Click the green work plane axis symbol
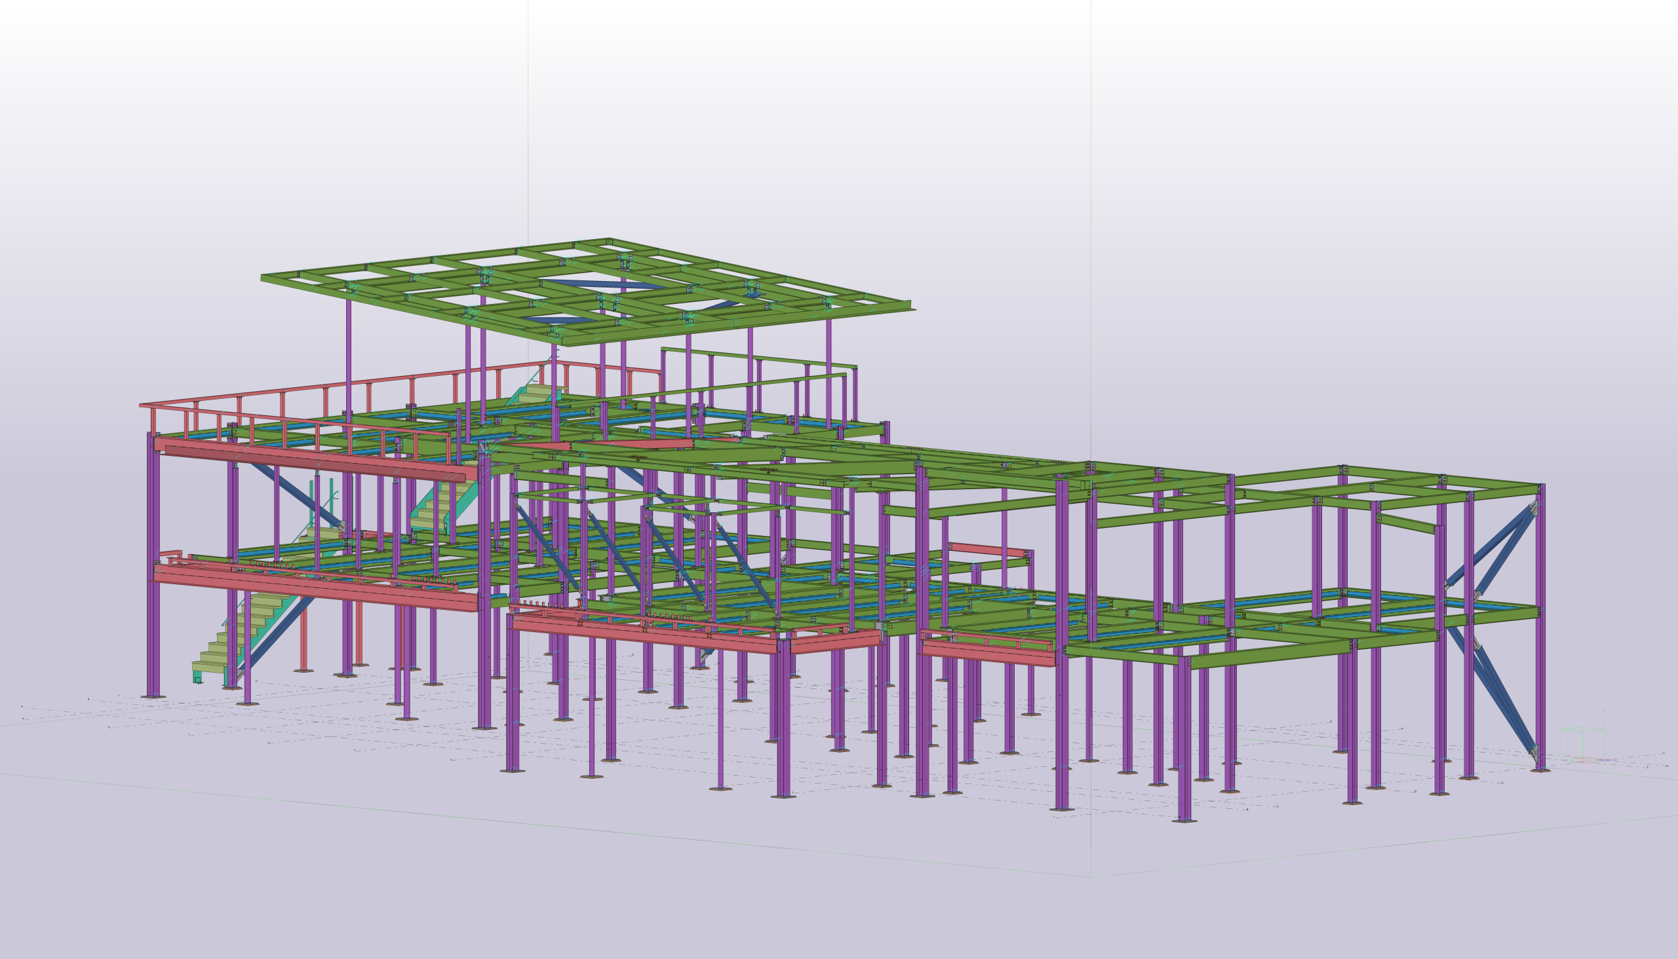Image resolution: width=1678 pixels, height=959 pixels. (x=1583, y=743)
